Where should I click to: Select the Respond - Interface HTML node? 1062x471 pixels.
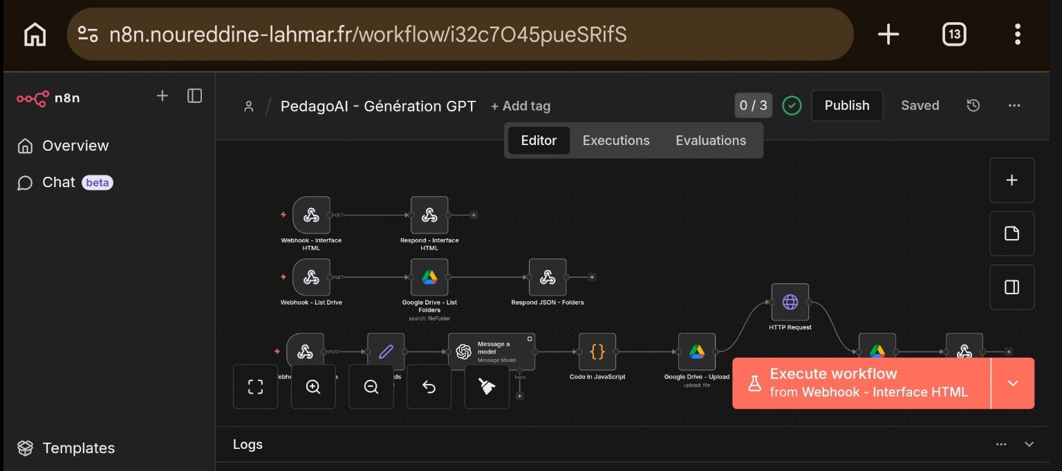(429, 215)
